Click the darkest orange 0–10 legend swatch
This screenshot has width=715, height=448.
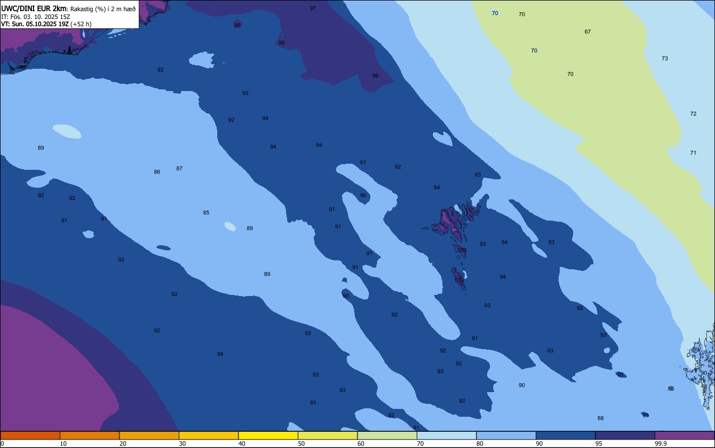pos(30,435)
